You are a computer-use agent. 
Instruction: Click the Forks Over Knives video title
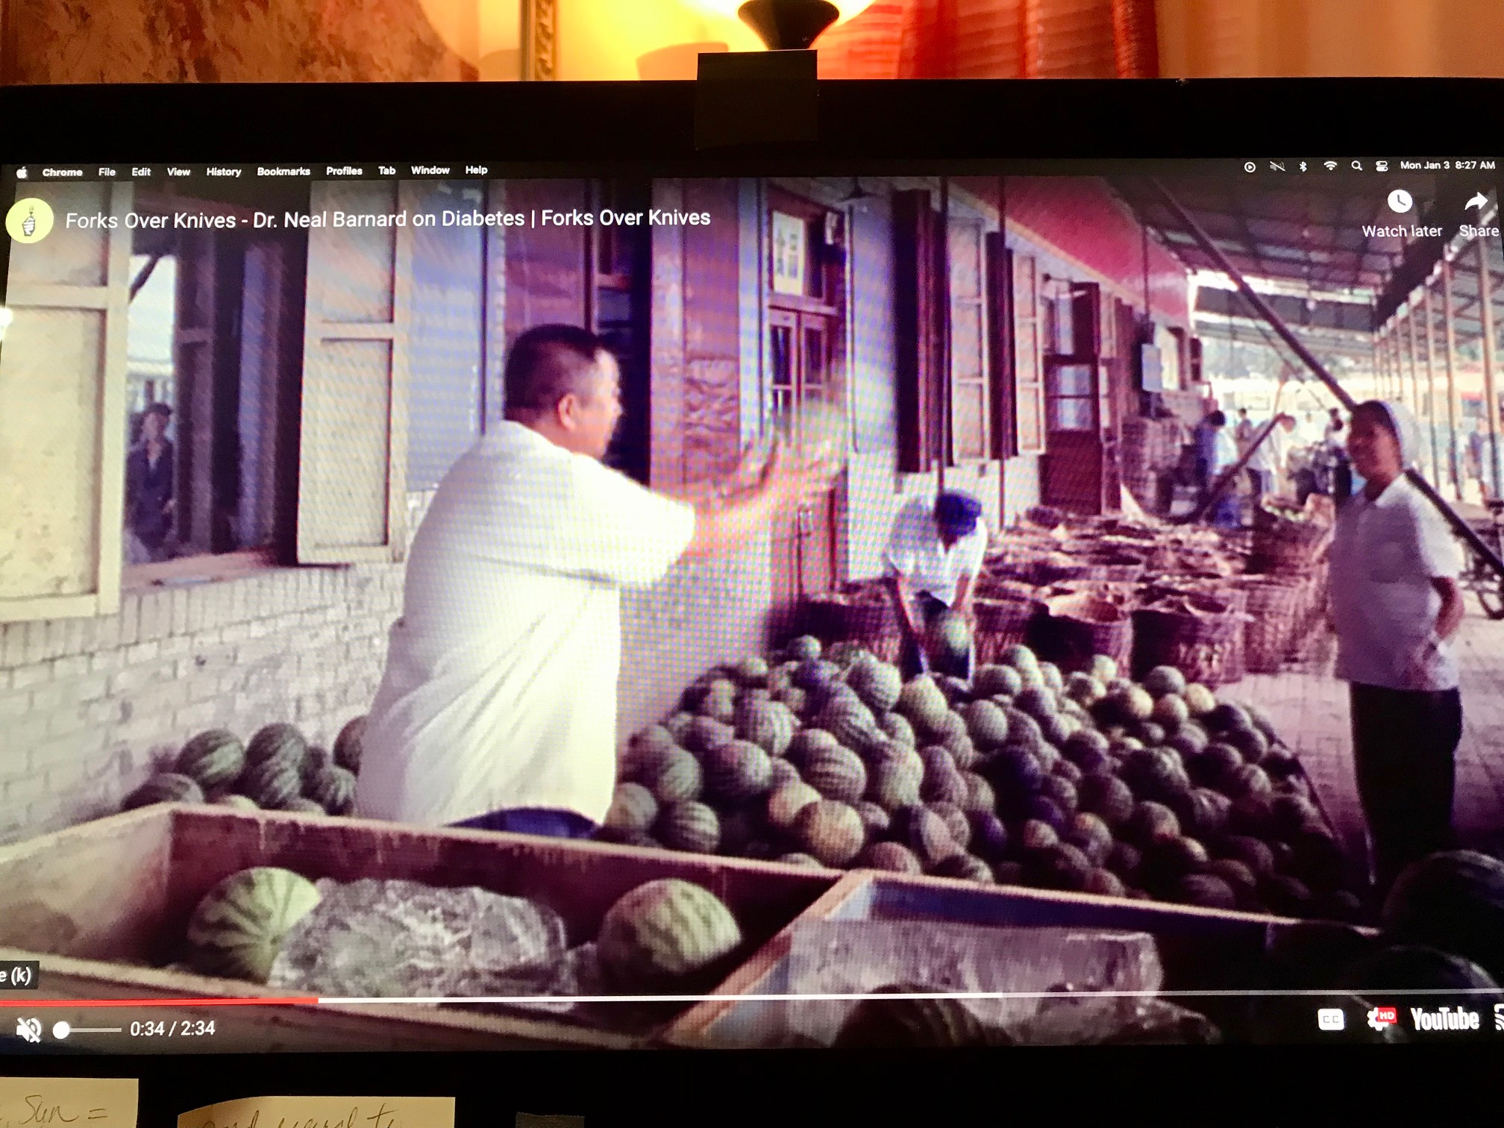[x=387, y=219]
